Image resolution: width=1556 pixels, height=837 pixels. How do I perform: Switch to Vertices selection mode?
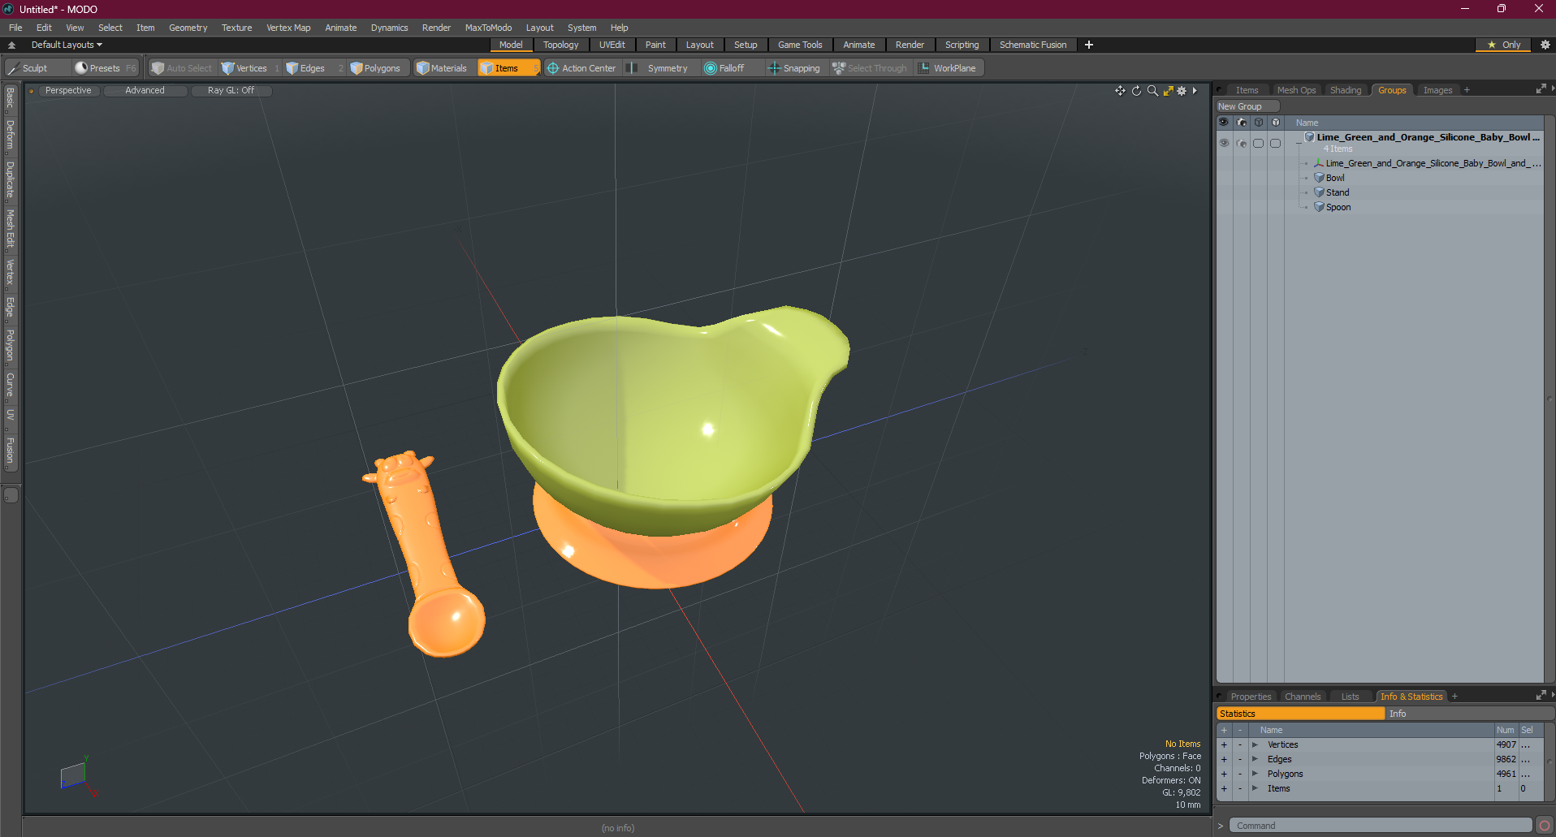tap(249, 68)
